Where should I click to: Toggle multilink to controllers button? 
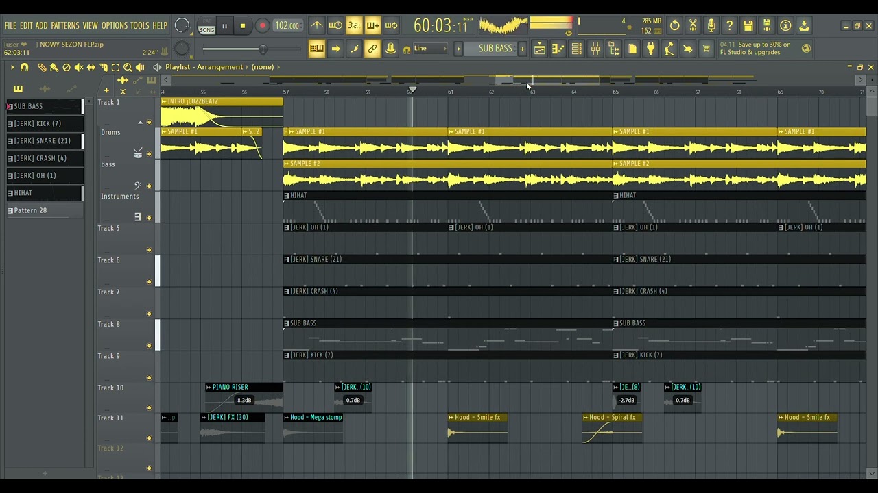[390, 49]
